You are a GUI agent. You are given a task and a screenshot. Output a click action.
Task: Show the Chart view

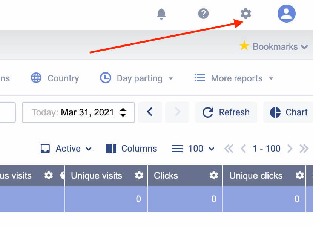pyautogui.click(x=289, y=112)
